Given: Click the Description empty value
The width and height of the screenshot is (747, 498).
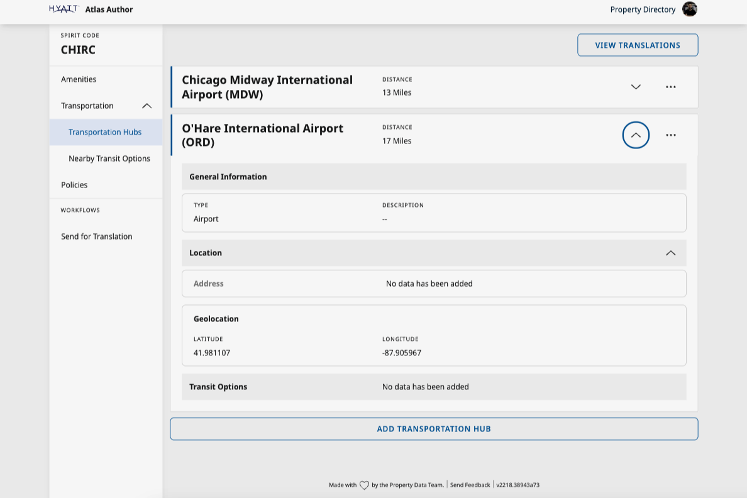Looking at the screenshot, I should (384, 219).
